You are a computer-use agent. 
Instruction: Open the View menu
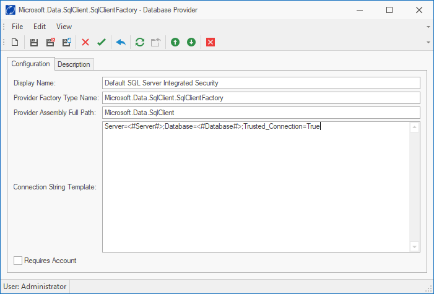(64, 27)
